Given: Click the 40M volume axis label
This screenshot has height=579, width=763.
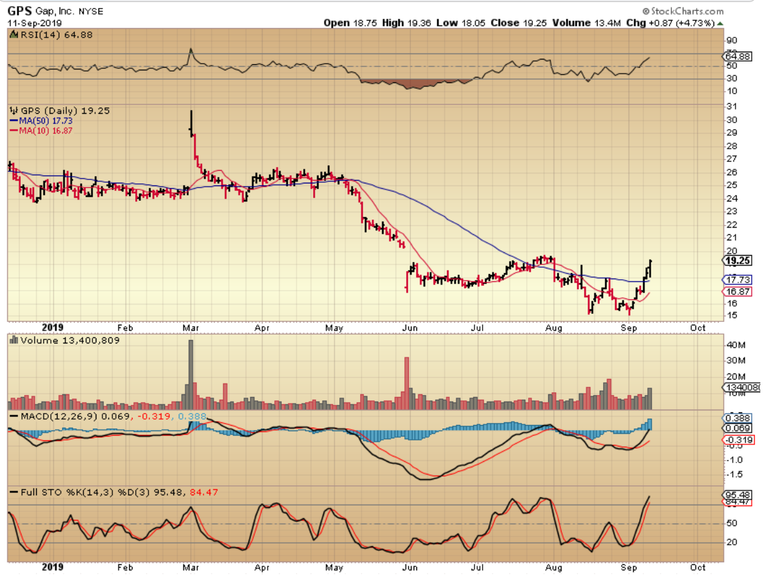Looking at the screenshot, I should coord(736,345).
